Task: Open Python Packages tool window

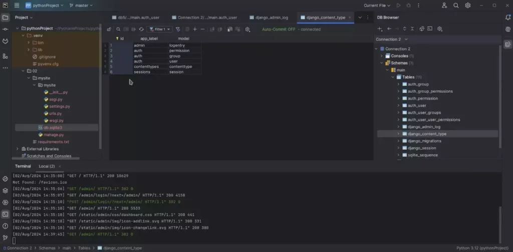Action: 5,190
